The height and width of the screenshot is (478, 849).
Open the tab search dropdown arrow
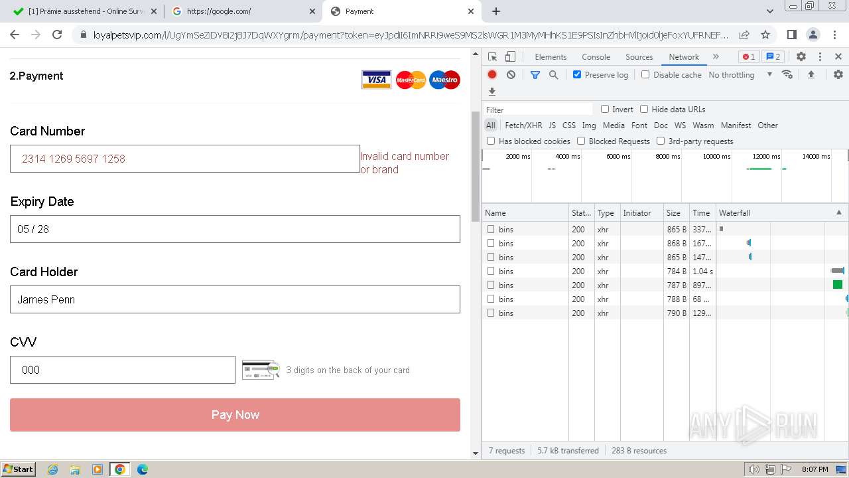coord(770,11)
